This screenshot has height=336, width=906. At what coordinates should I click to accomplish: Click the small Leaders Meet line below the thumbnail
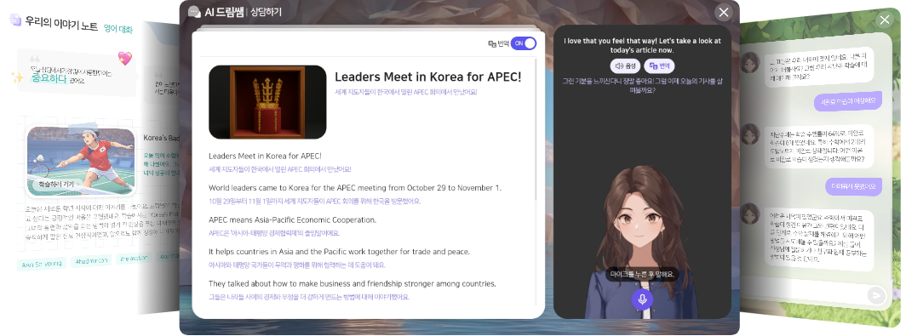pos(265,156)
